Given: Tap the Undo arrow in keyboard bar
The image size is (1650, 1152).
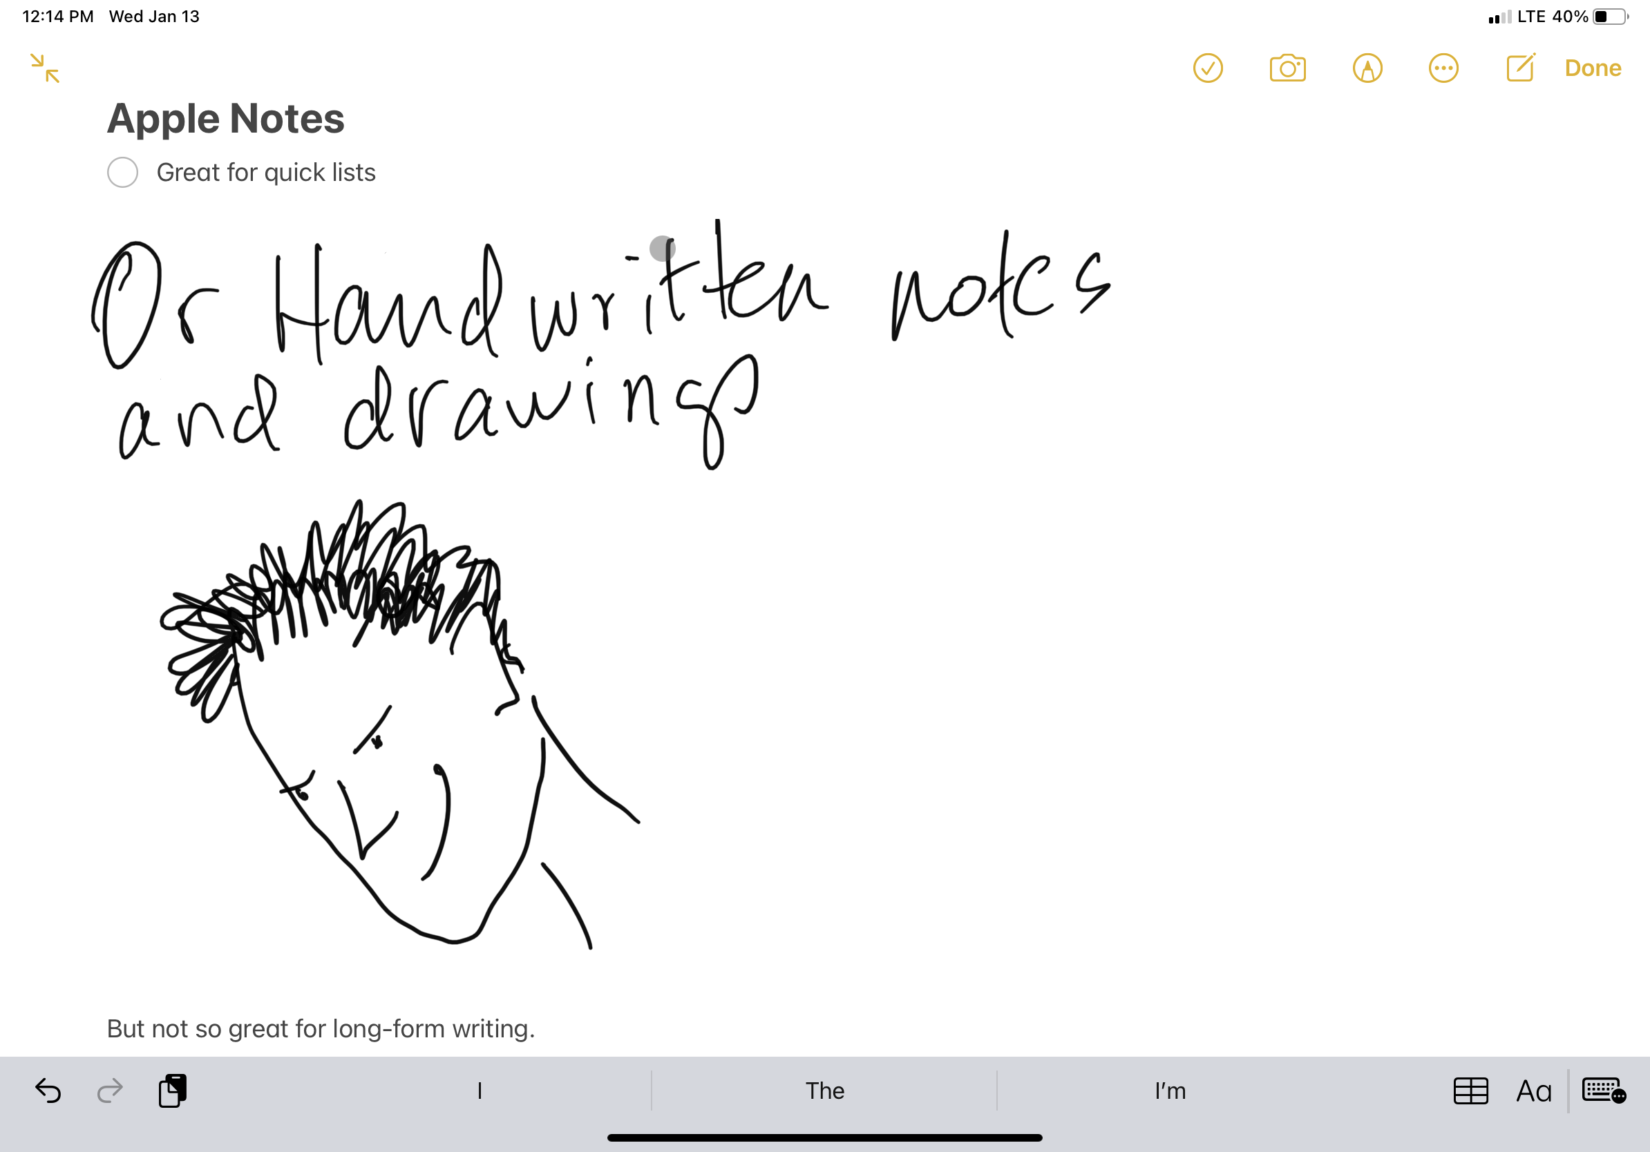Looking at the screenshot, I should coord(48,1091).
